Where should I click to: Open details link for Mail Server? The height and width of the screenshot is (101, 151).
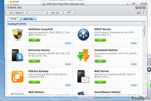[x=134, y=85]
